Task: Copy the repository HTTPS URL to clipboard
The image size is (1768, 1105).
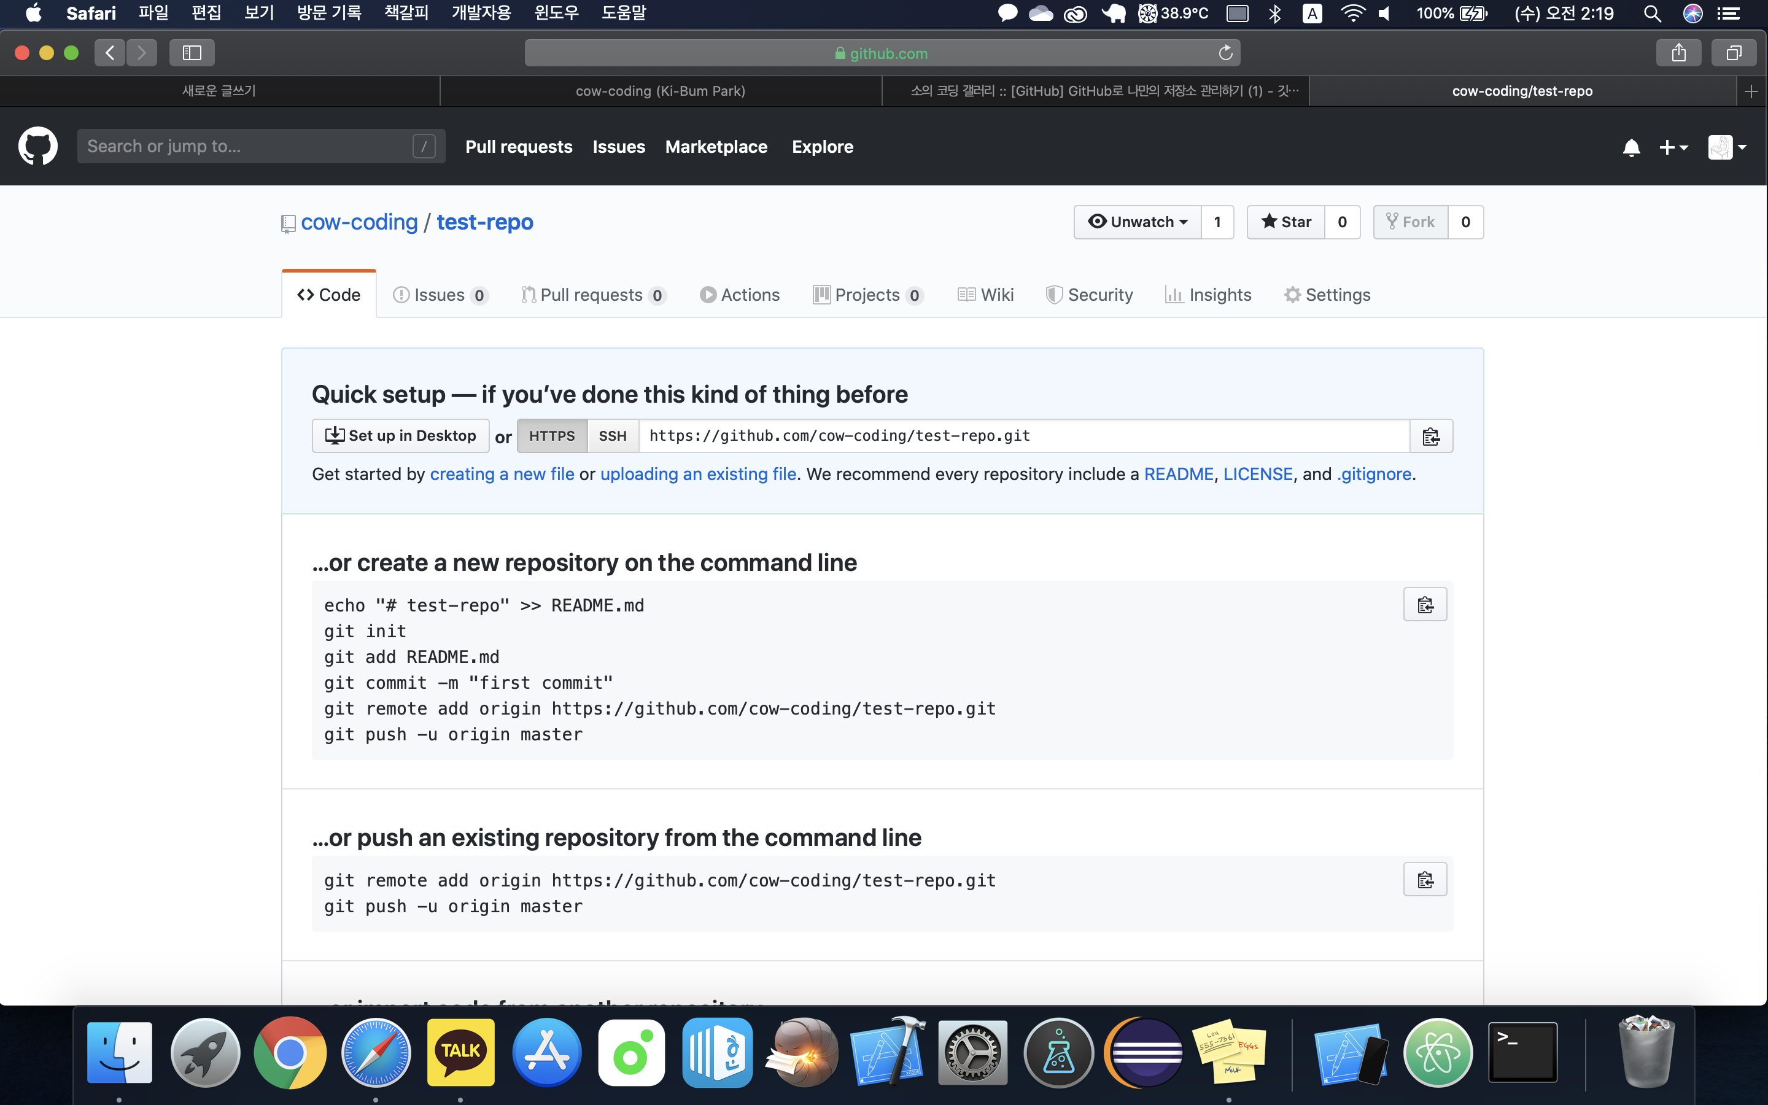Action: pyautogui.click(x=1430, y=436)
